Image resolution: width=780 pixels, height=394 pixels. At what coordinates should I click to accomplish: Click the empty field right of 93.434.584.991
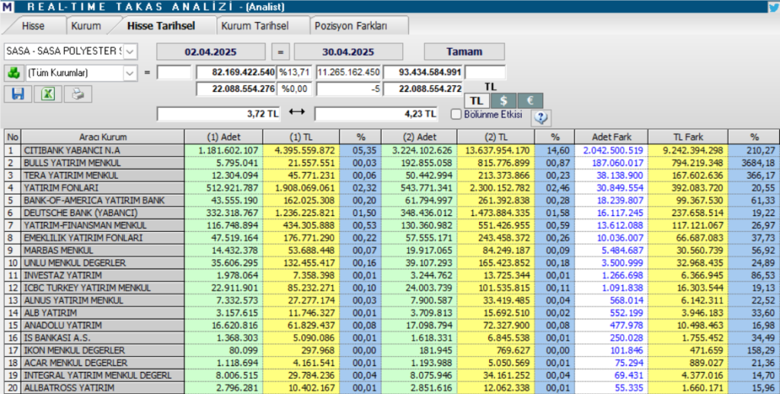click(x=485, y=72)
